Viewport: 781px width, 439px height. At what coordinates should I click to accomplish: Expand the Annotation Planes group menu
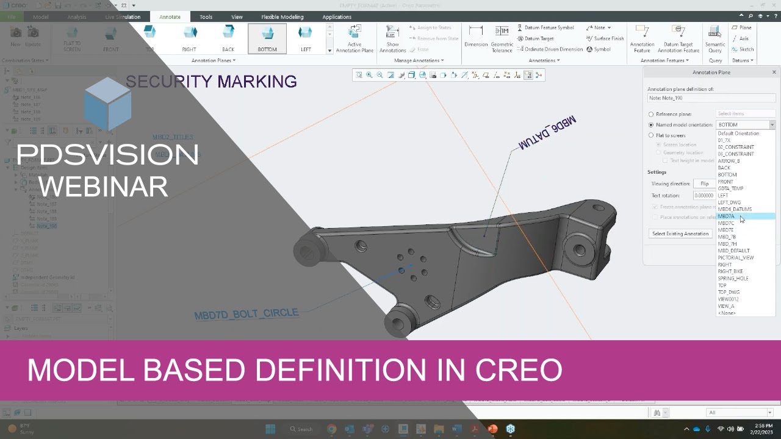coord(214,60)
